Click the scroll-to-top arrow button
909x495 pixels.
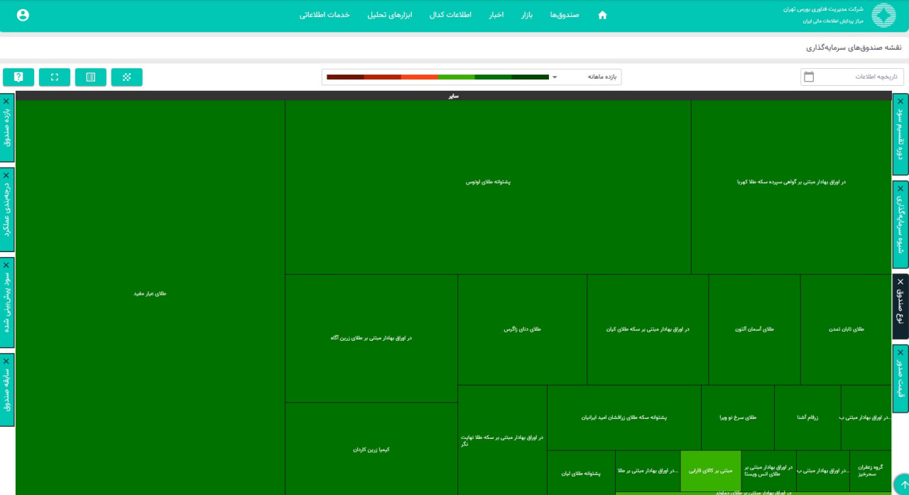coord(902,485)
